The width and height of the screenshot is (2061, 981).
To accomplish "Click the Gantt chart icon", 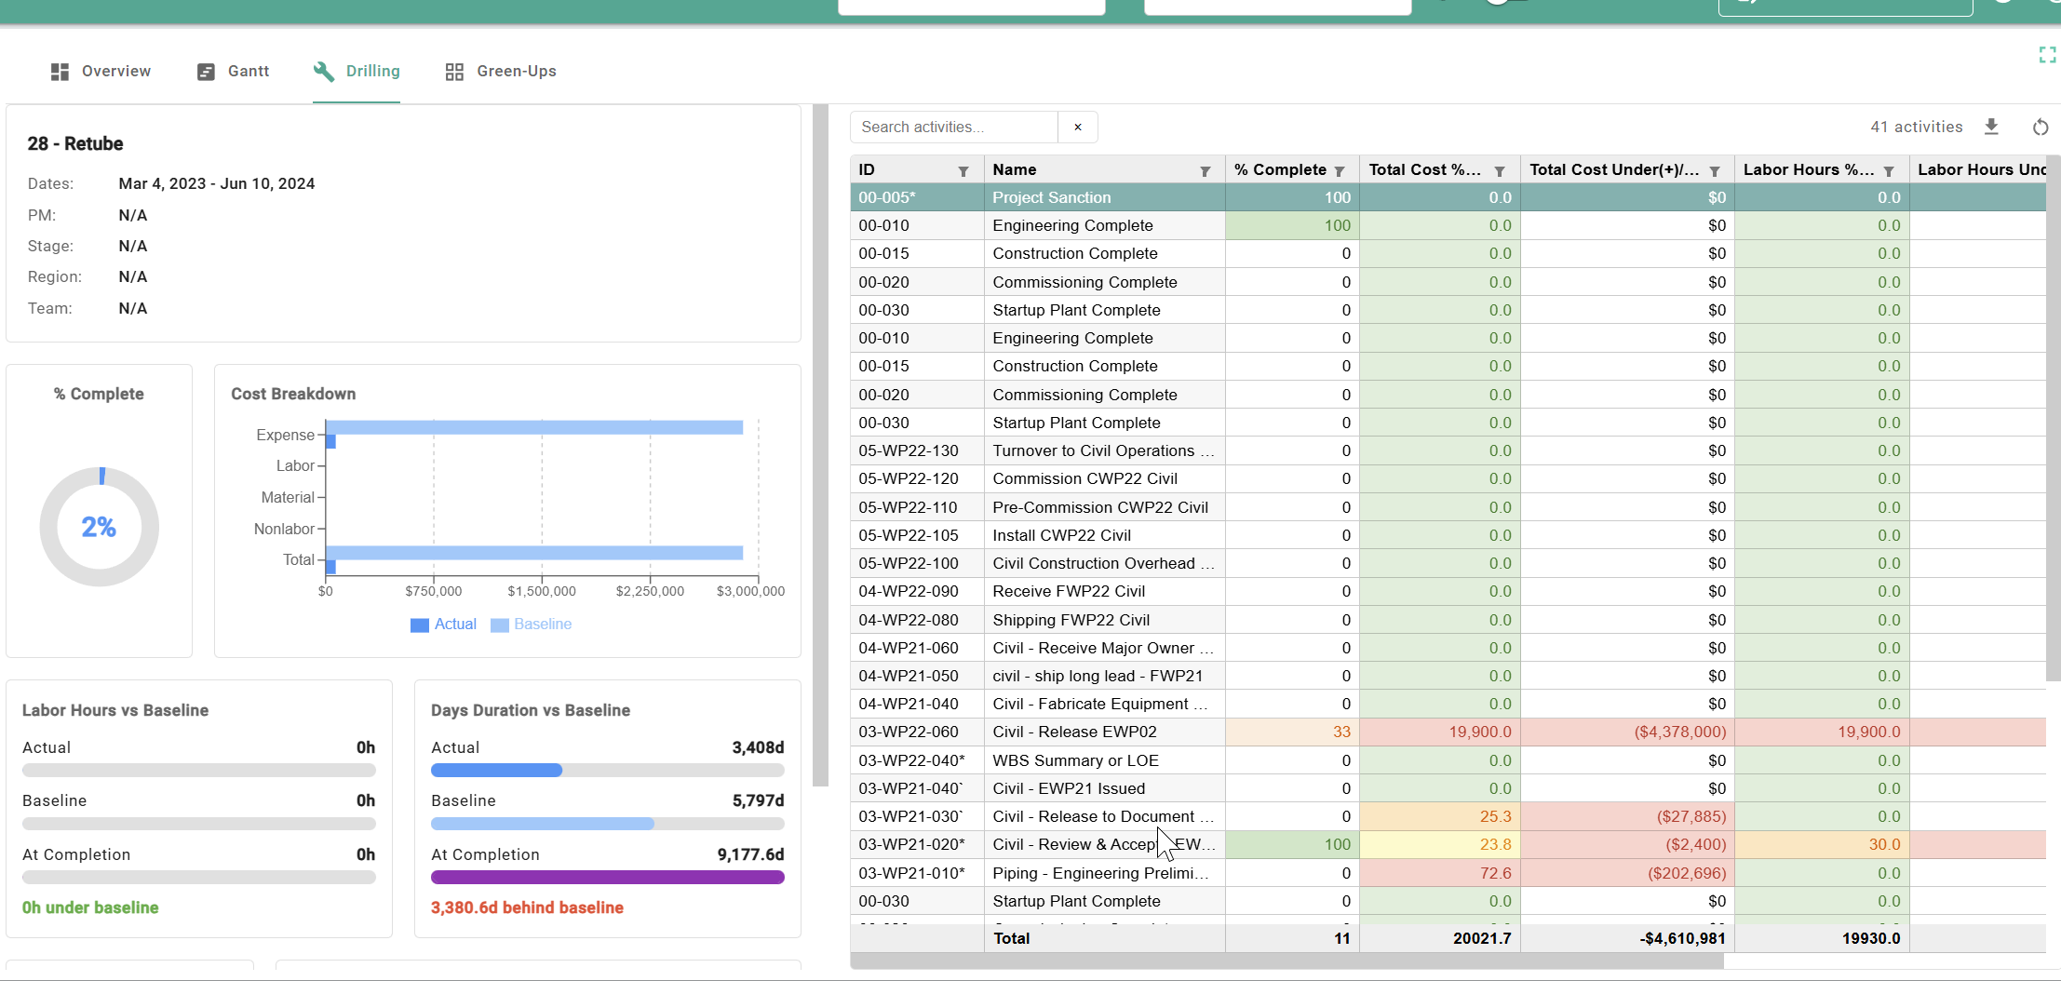I will click(204, 70).
